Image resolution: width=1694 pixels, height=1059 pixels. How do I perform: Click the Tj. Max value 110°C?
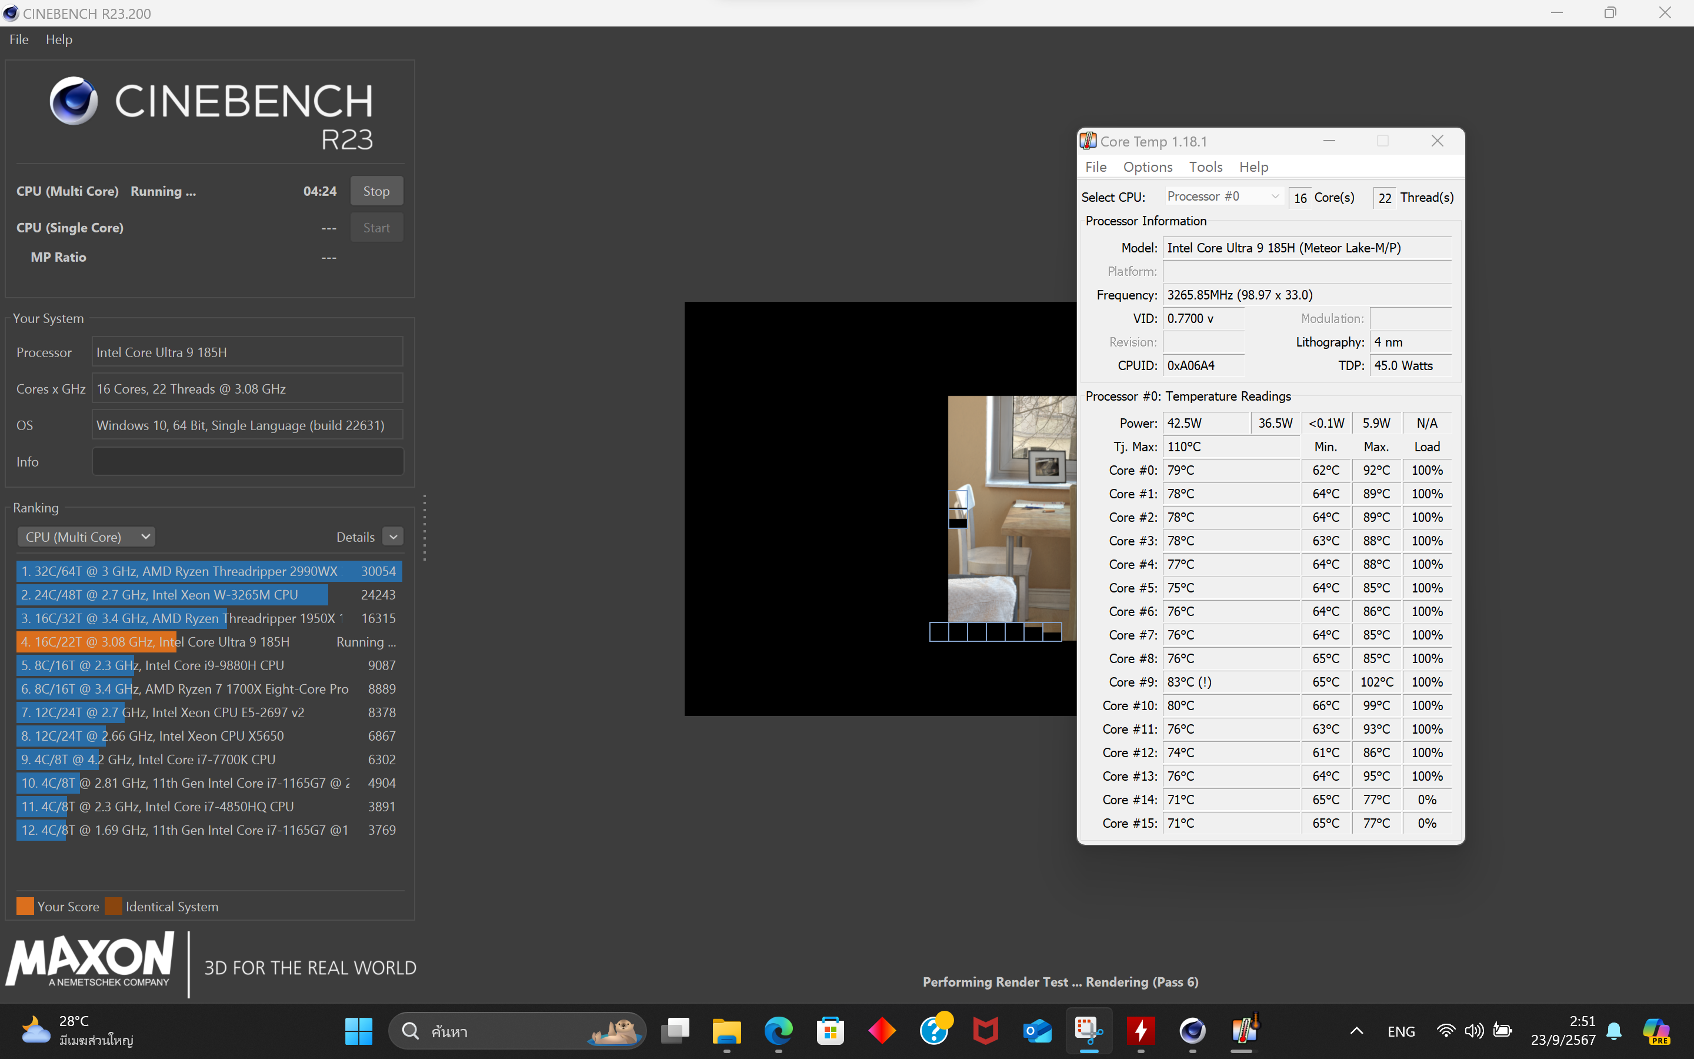[x=1231, y=447]
